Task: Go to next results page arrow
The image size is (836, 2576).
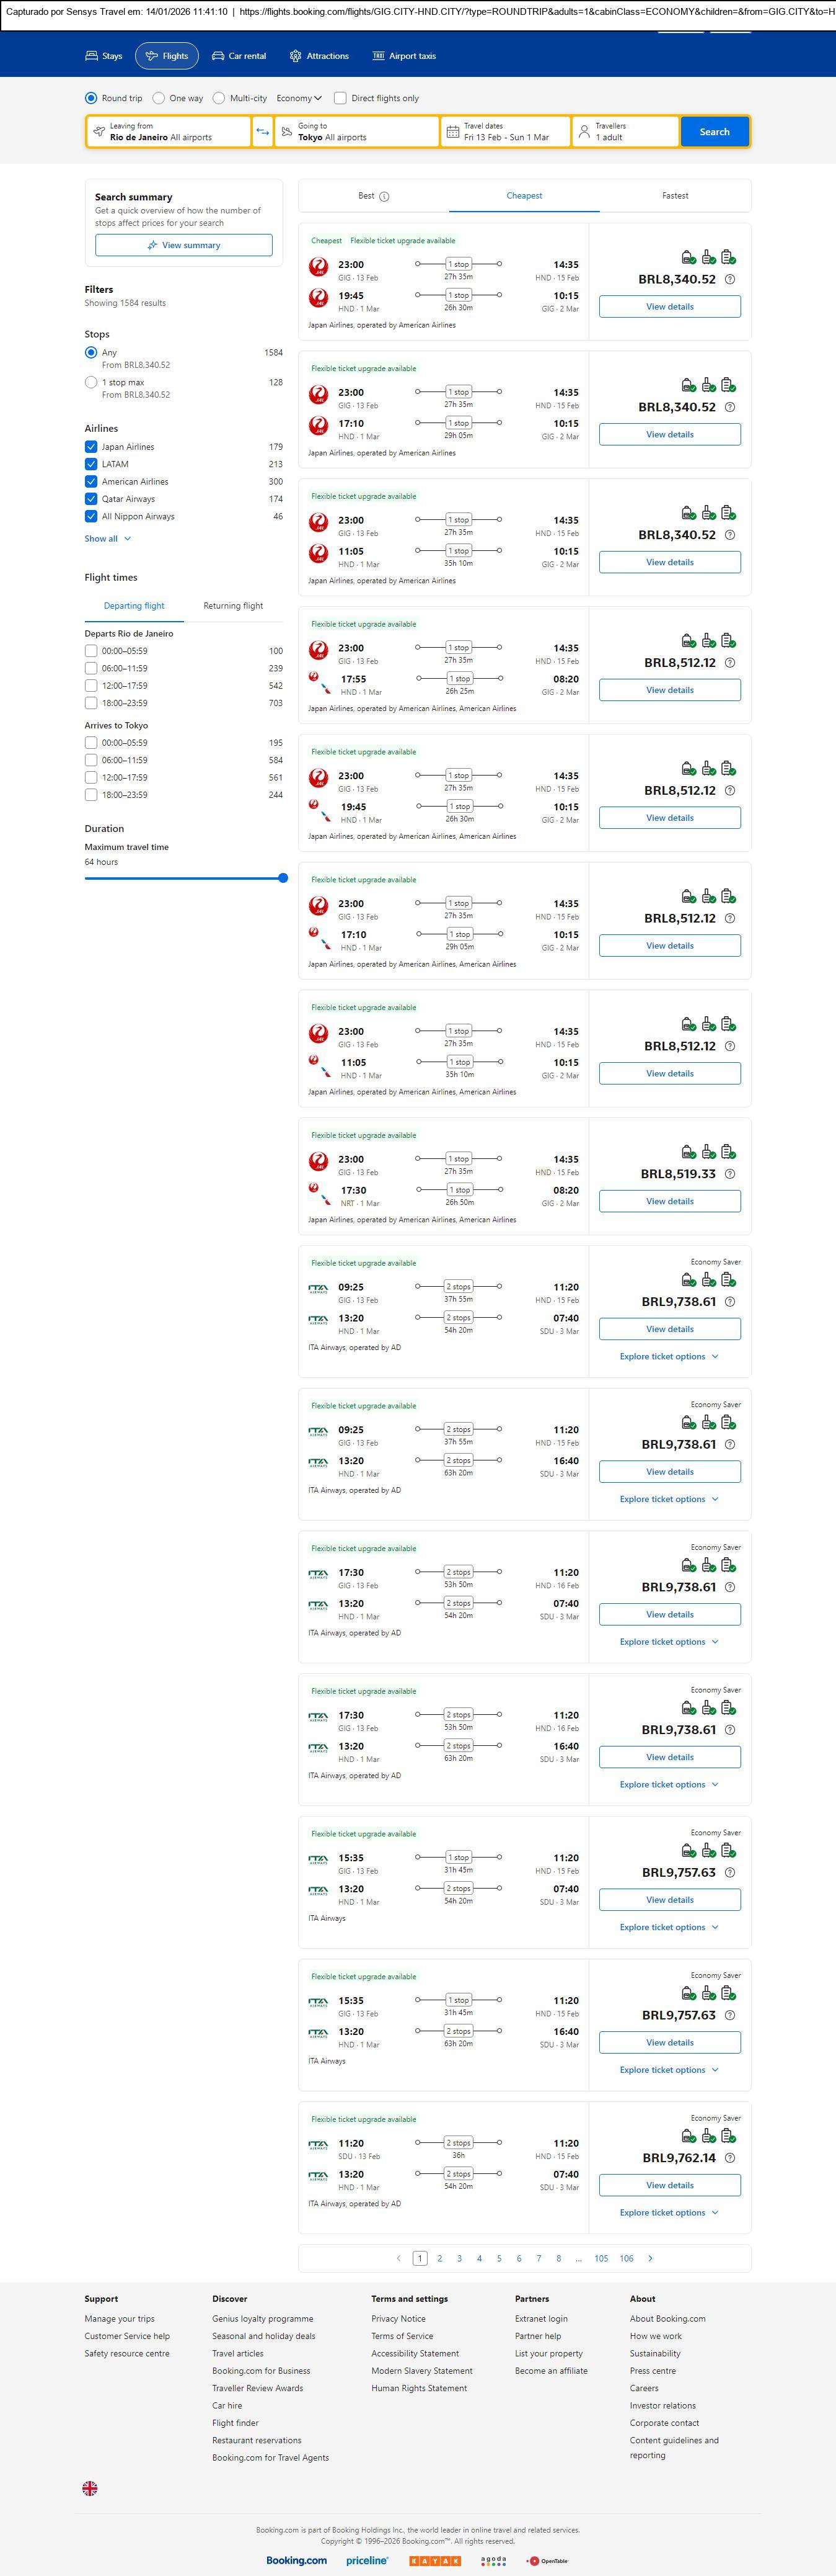Action: click(650, 2258)
